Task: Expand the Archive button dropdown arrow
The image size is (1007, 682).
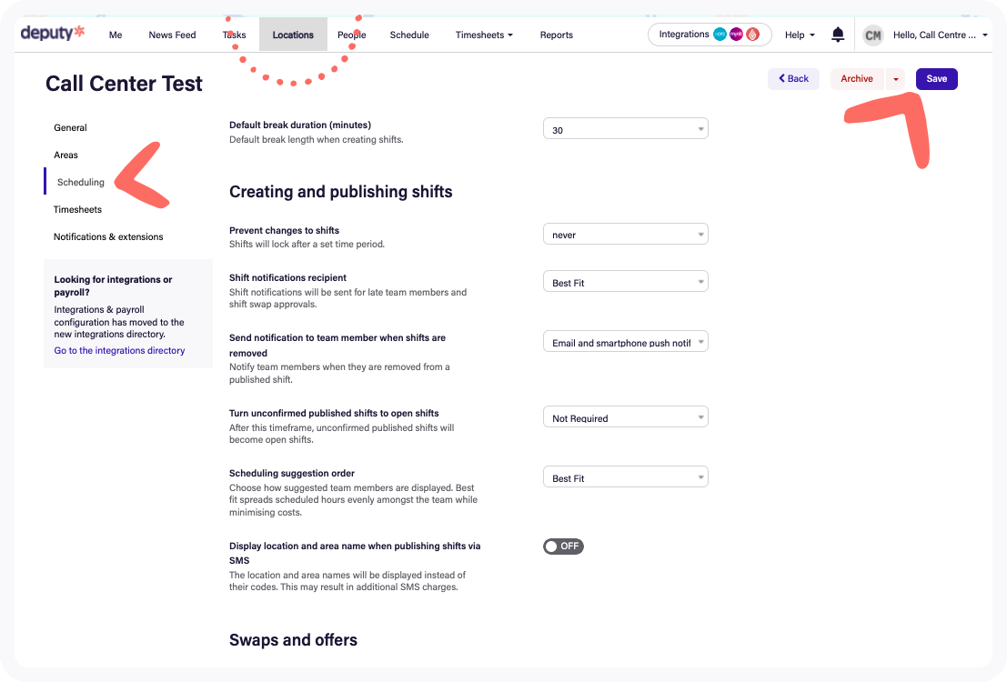Action: tap(895, 79)
